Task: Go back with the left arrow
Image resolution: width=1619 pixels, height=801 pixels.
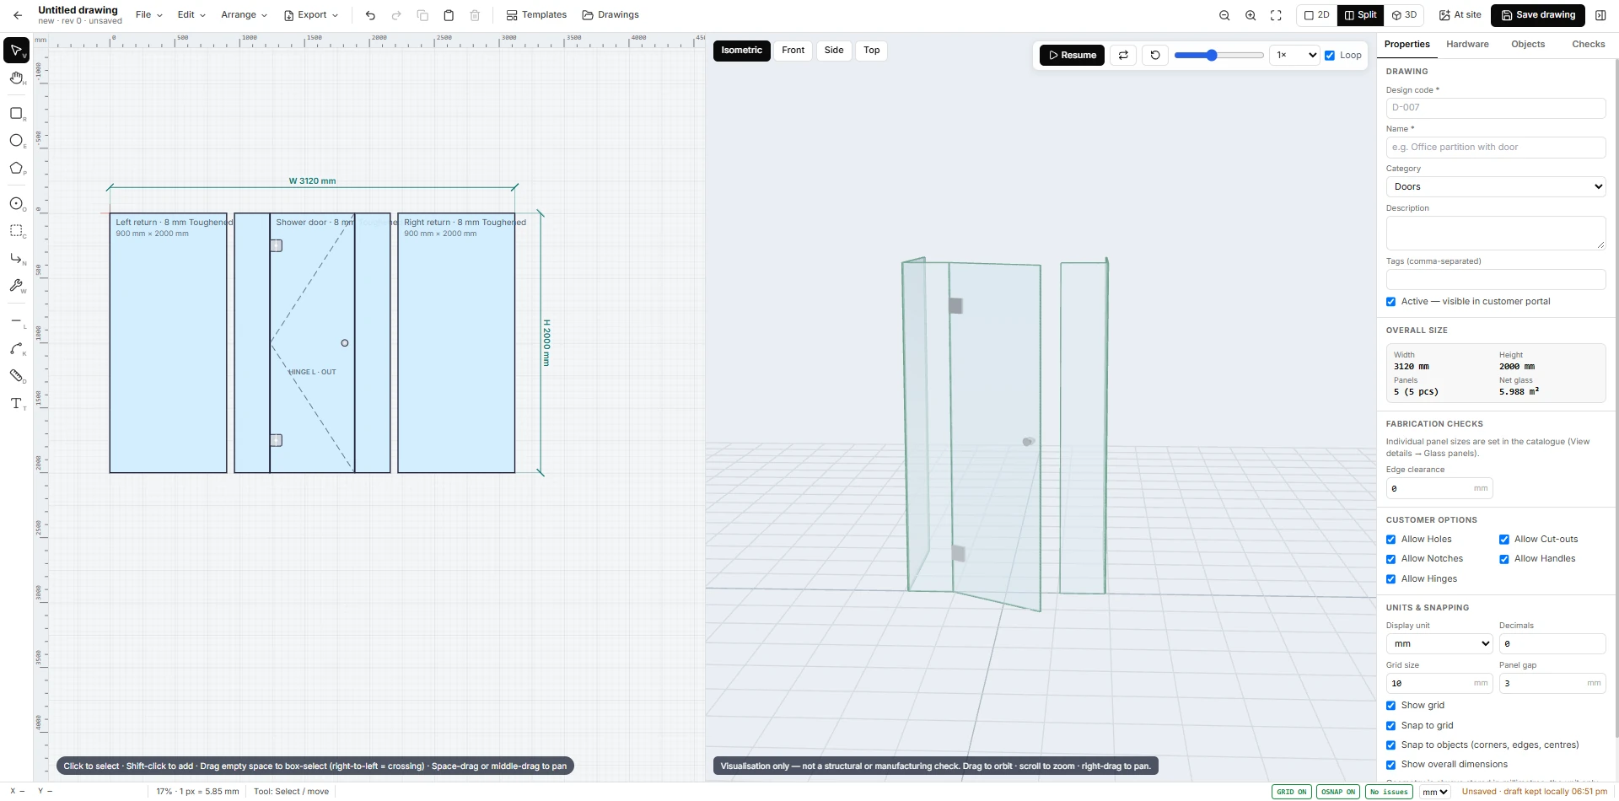Action: pos(18,15)
